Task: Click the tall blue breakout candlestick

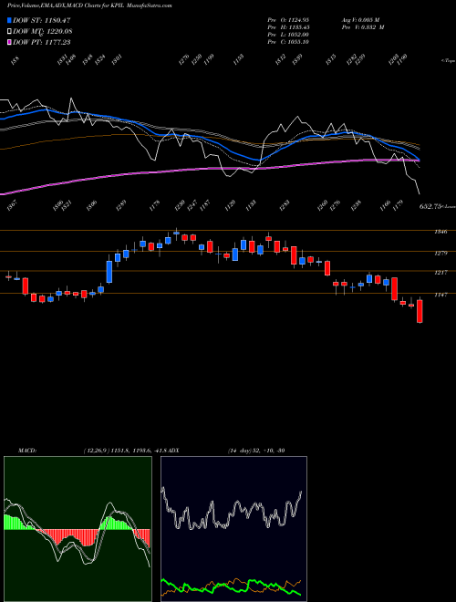Action: (109, 272)
